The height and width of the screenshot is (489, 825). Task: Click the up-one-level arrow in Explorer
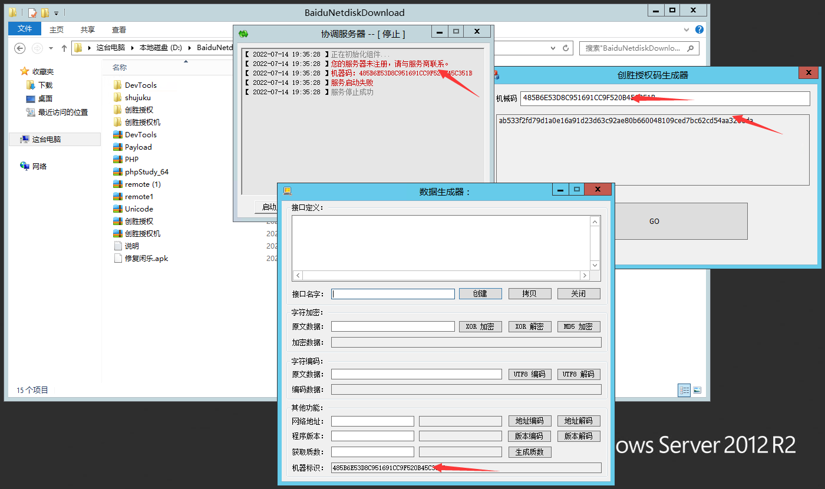coord(64,48)
